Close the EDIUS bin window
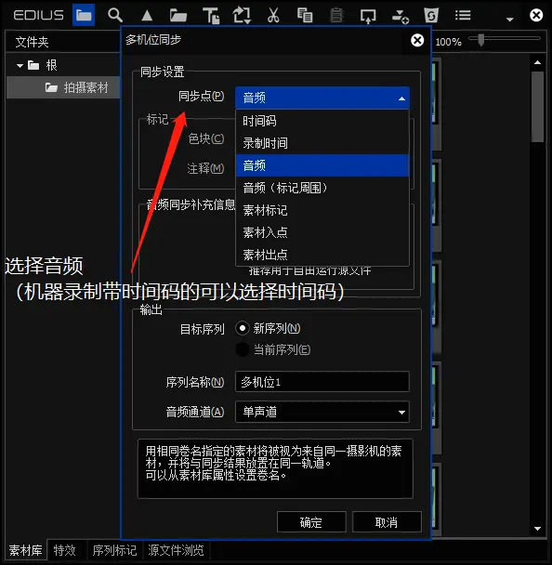552x565 pixels. click(x=536, y=15)
